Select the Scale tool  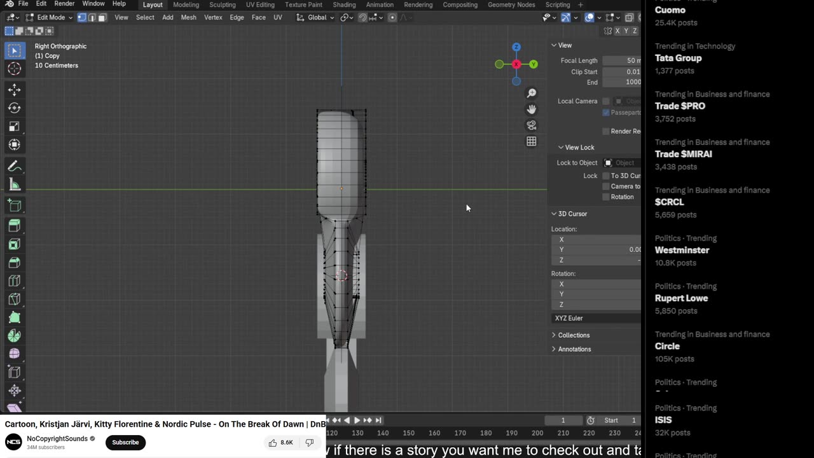[14, 127]
